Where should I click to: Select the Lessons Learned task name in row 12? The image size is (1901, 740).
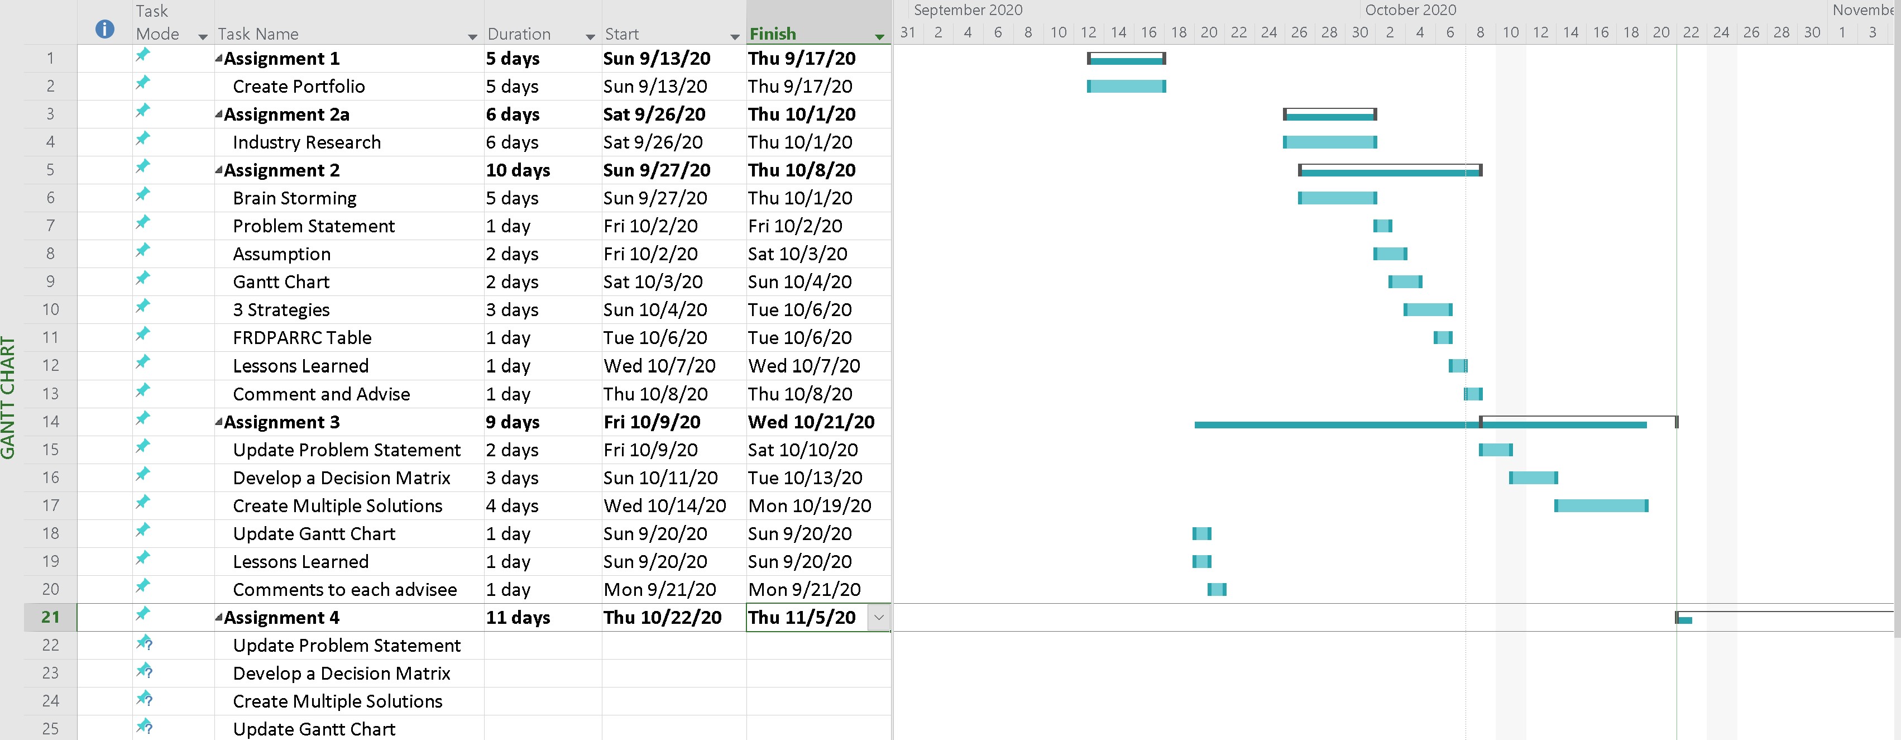300,366
